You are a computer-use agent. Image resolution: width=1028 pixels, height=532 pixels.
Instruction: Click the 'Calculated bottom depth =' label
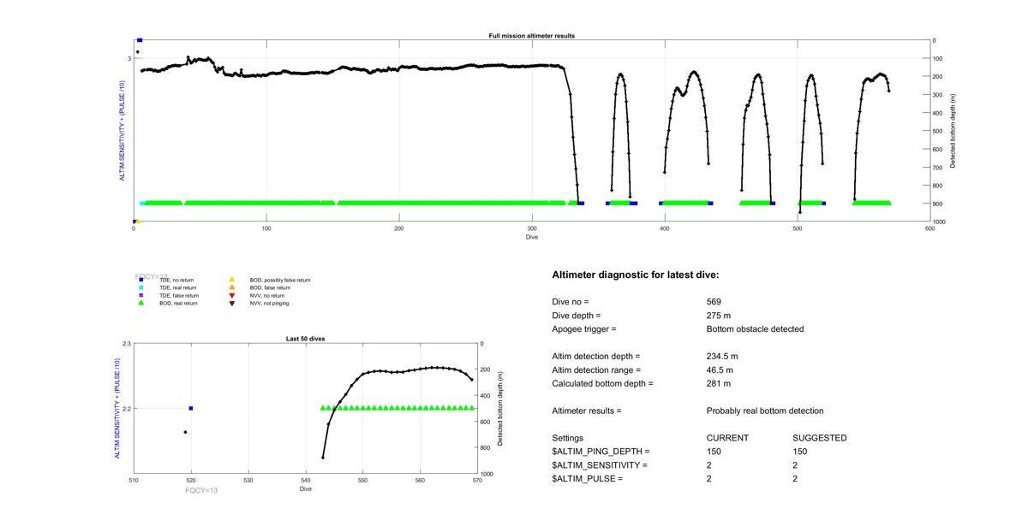tap(602, 384)
